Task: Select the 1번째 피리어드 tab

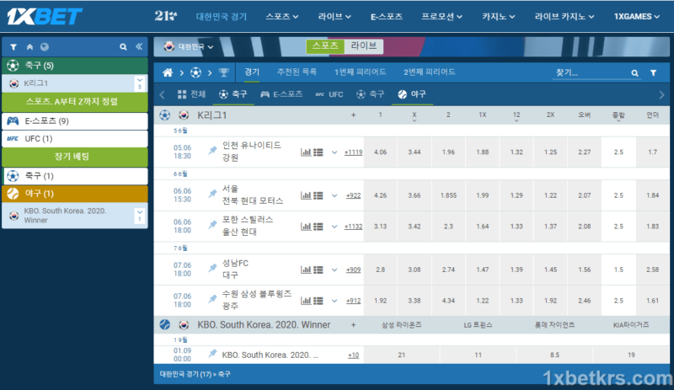Action: click(361, 72)
